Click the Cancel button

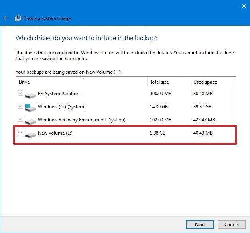coord(231,225)
